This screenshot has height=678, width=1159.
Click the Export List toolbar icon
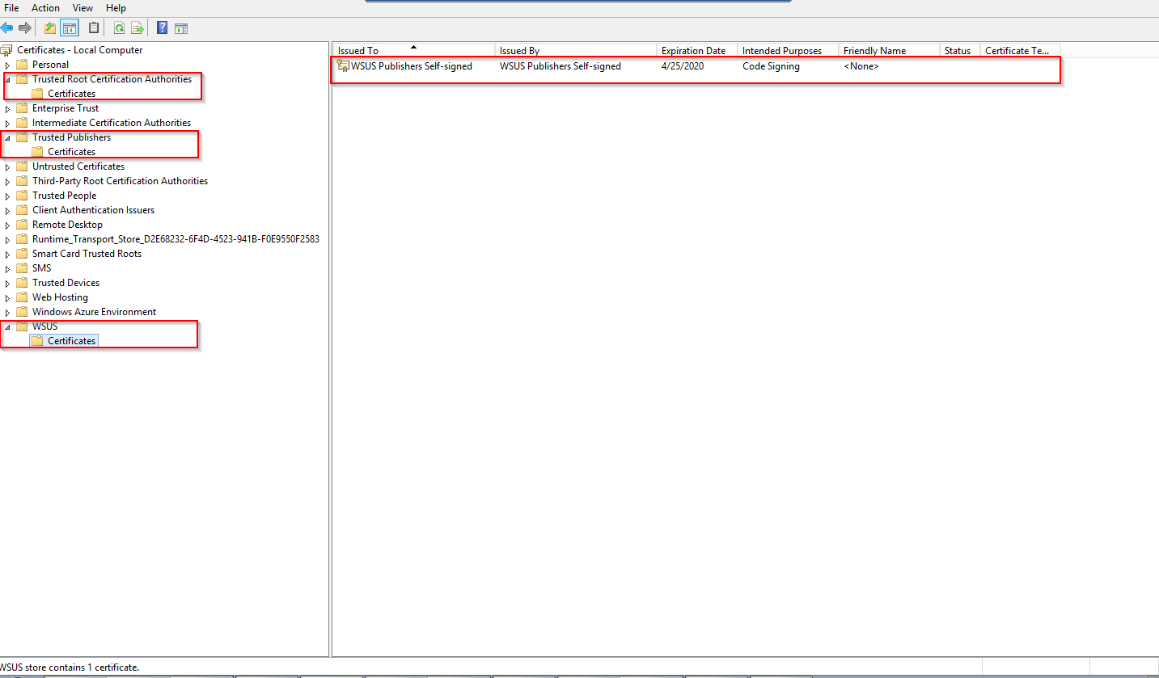tap(137, 28)
